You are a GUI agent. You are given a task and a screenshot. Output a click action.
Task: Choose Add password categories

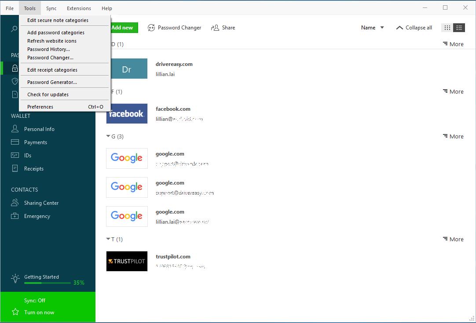pos(65,33)
